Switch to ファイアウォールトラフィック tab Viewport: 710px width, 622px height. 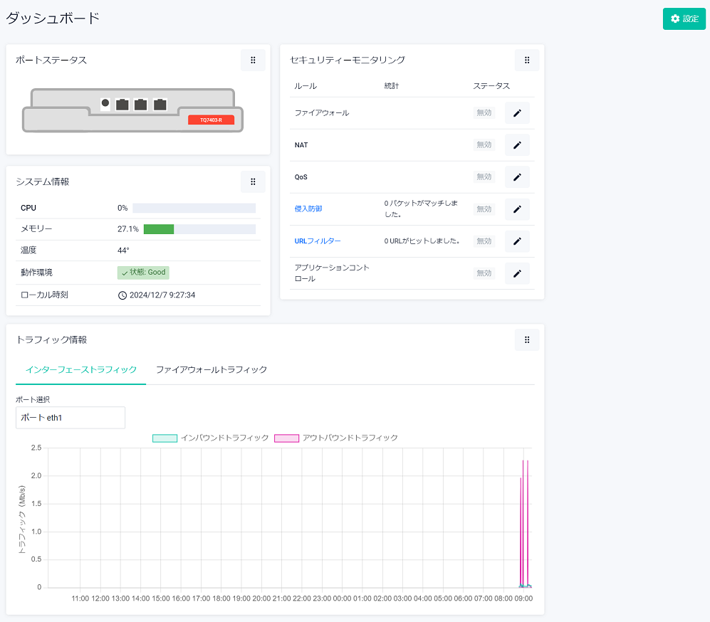(212, 370)
